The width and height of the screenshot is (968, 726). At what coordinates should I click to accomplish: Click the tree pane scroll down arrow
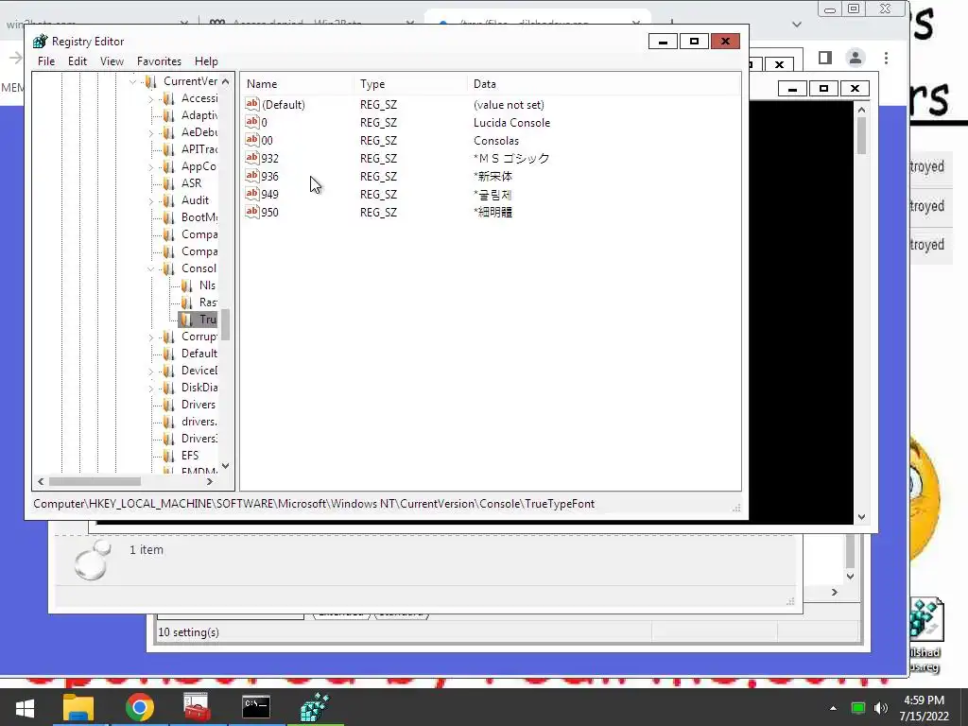coord(225,465)
